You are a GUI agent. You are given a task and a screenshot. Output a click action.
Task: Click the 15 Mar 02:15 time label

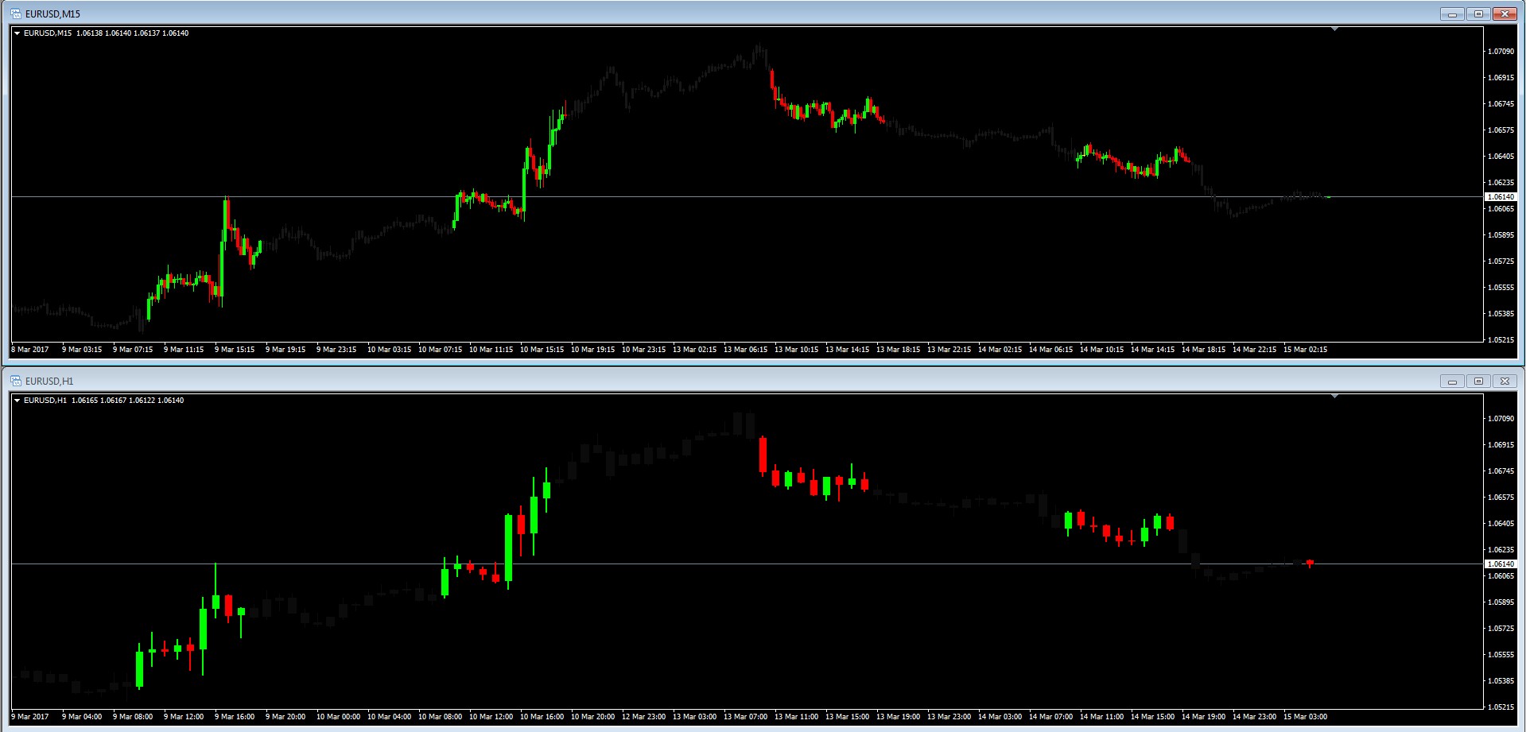[x=1305, y=350]
